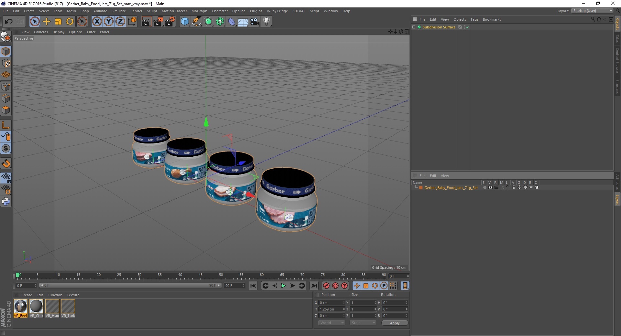The image size is (621, 336).
Task: Select the Rotate tool
Action: pos(70,22)
